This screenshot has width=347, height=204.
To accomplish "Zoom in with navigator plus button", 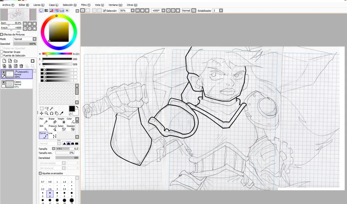I will (x=30, y=24).
